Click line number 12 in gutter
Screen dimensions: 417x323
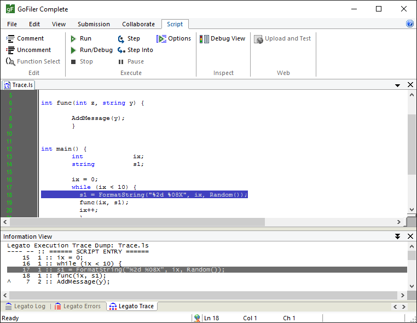9,149
